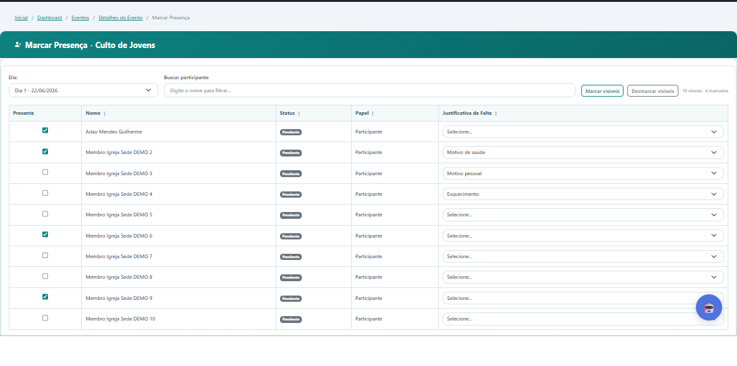Open justification dropdown for DEMO 5

point(583,214)
